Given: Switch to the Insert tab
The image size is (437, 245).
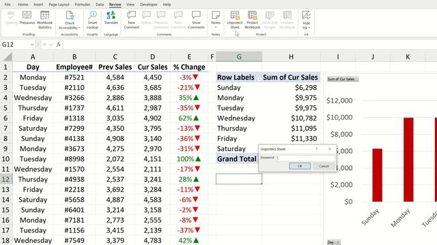Looking at the screenshot, I should click(x=38, y=5).
